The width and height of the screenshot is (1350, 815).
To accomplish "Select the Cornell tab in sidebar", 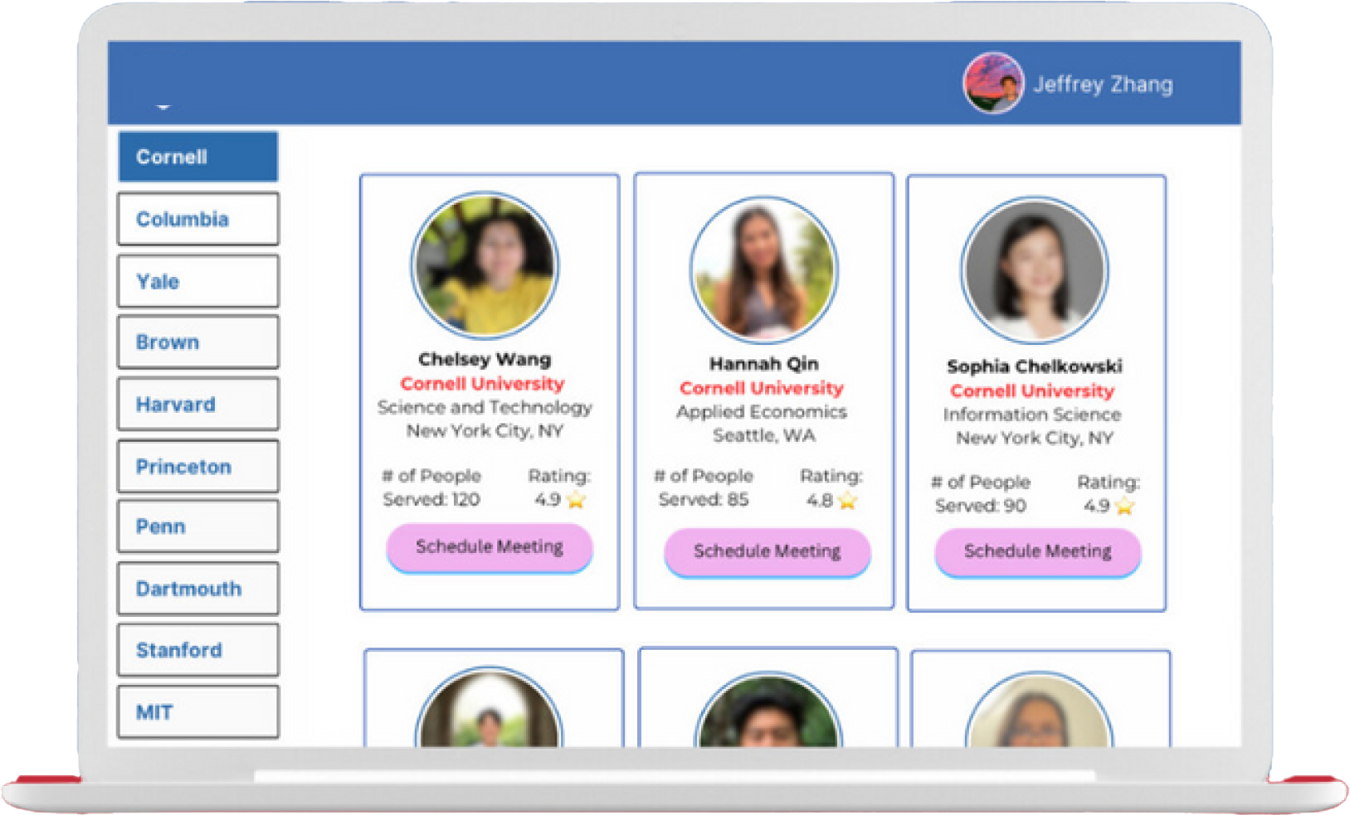I will pos(197,157).
